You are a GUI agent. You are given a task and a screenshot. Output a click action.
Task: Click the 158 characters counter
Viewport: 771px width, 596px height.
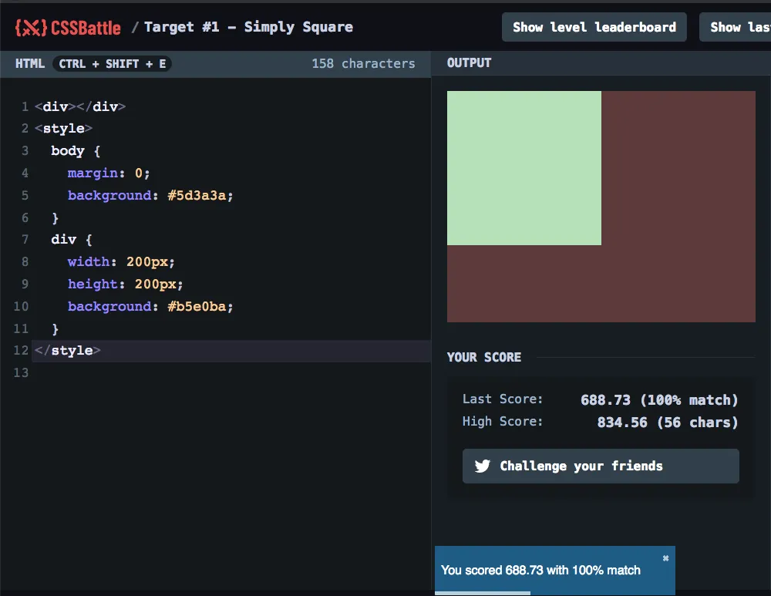click(363, 63)
